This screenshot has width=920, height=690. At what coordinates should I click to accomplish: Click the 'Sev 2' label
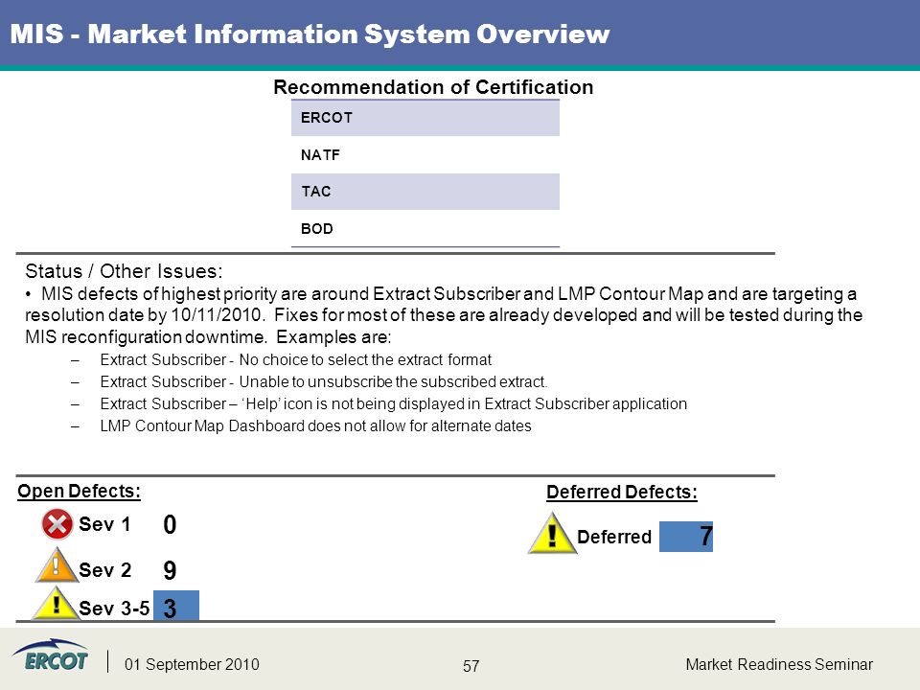[105, 569]
